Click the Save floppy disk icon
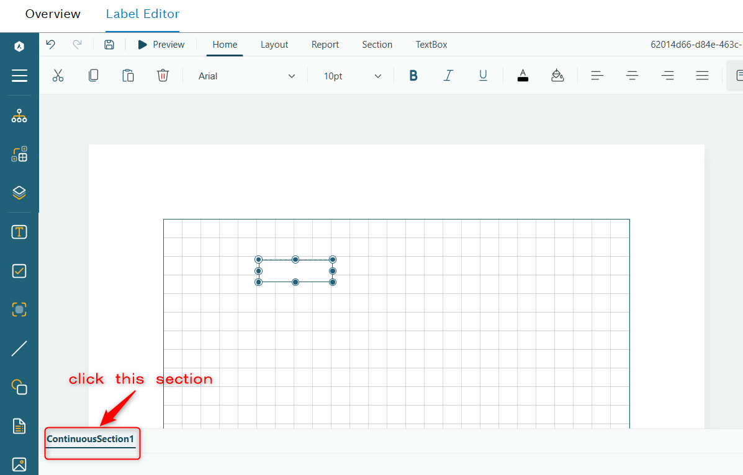The height and width of the screenshot is (475, 743). (x=109, y=45)
